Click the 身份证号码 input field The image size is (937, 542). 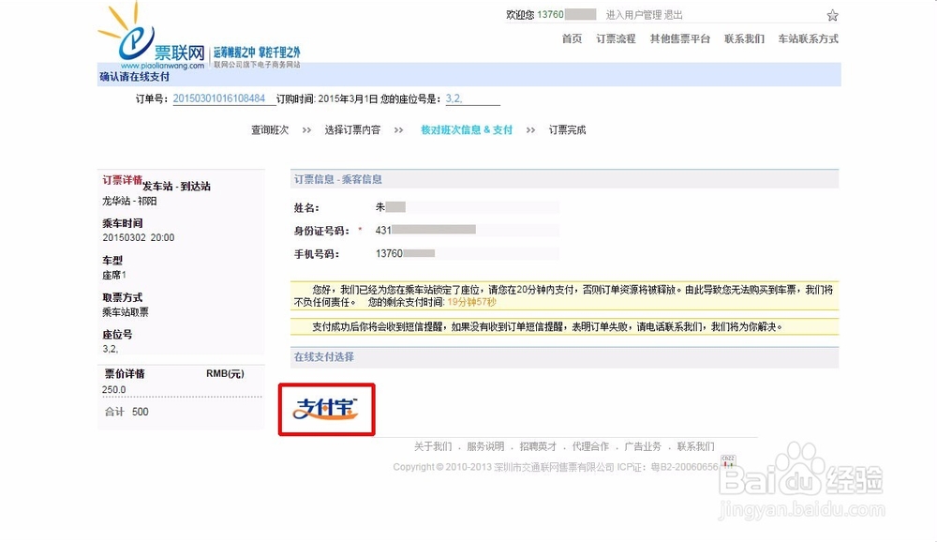[466, 231]
